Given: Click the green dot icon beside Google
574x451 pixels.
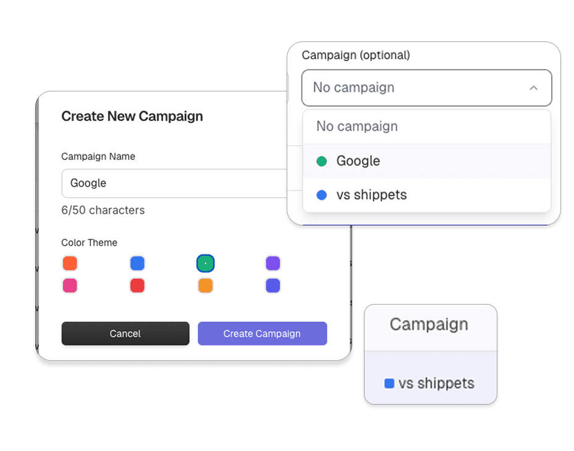Looking at the screenshot, I should (x=321, y=161).
